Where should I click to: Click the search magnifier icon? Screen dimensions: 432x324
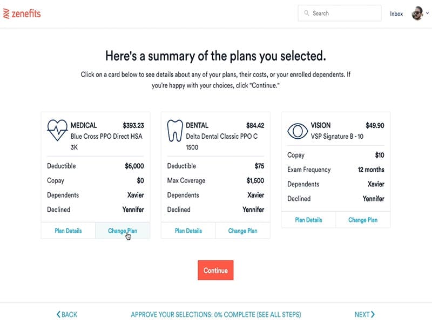pyautogui.click(x=307, y=13)
